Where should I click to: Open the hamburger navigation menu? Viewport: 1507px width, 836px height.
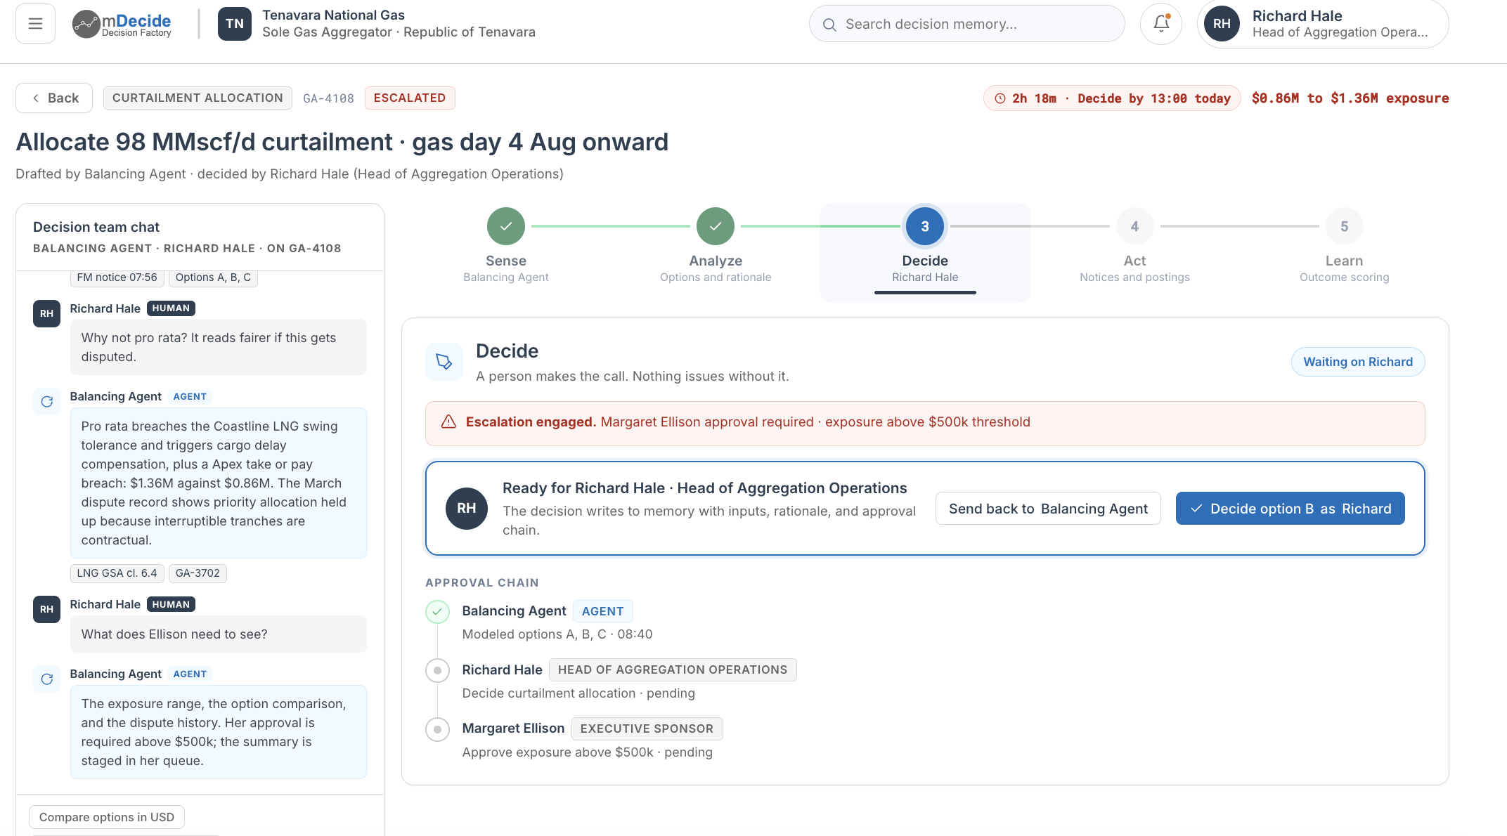[x=35, y=24]
